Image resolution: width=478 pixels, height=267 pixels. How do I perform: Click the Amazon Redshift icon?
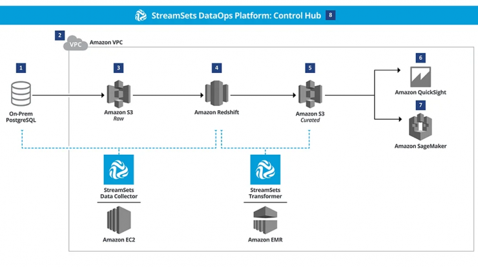click(x=217, y=93)
